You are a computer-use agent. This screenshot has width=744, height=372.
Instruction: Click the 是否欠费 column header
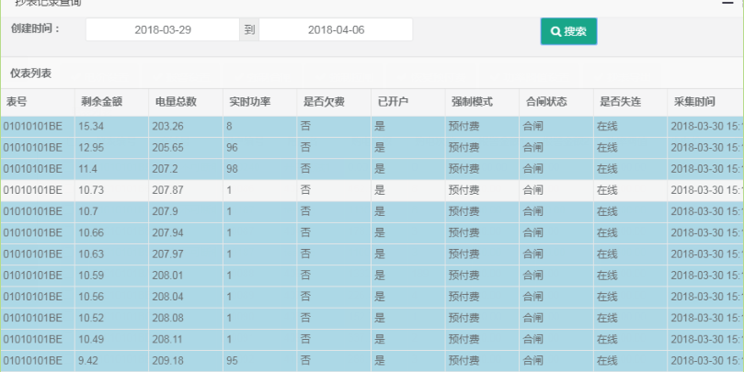(x=324, y=102)
